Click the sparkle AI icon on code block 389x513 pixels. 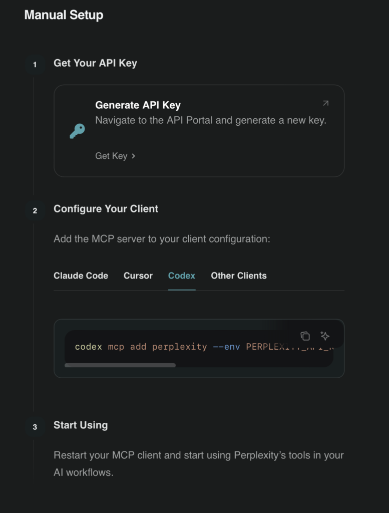click(325, 336)
